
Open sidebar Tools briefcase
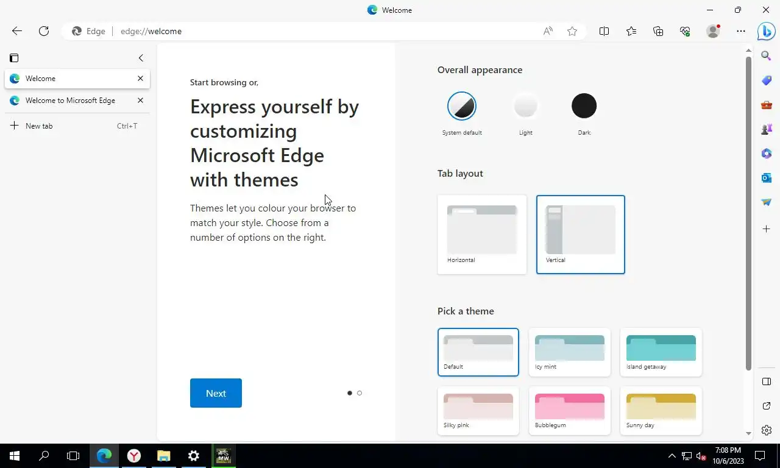[x=767, y=105]
